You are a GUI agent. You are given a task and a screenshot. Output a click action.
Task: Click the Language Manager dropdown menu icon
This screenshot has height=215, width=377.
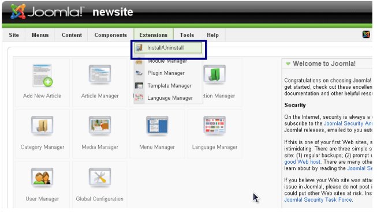139,98
